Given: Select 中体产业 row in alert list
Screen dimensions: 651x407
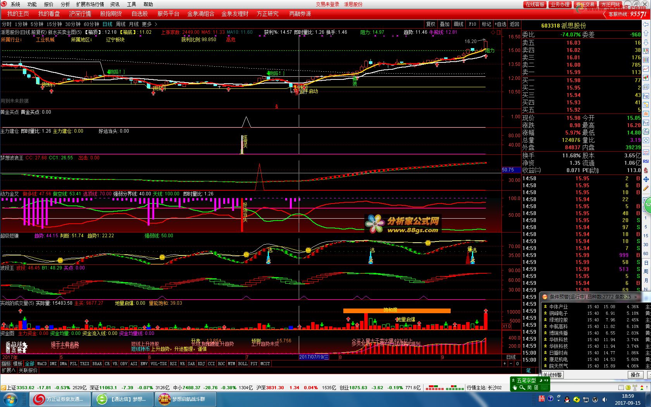Looking at the screenshot, I should (x=596, y=307).
